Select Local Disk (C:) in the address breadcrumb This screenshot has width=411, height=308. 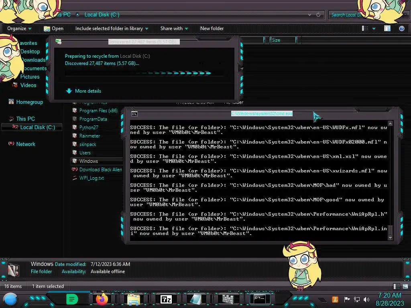pyautogui.click(x=102, y=15)
